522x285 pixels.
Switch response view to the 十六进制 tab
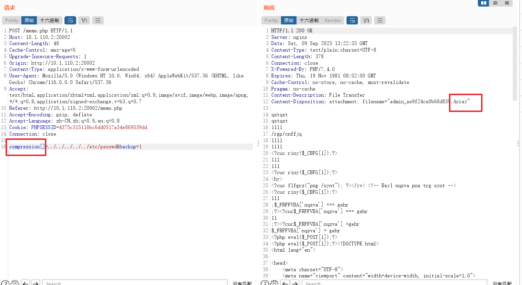coord(309,20)
